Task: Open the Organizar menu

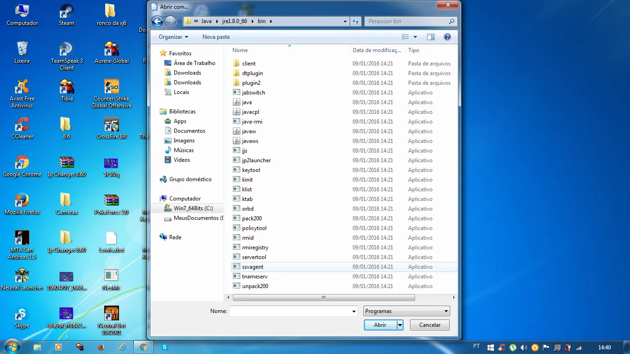Action: point(173,37)
